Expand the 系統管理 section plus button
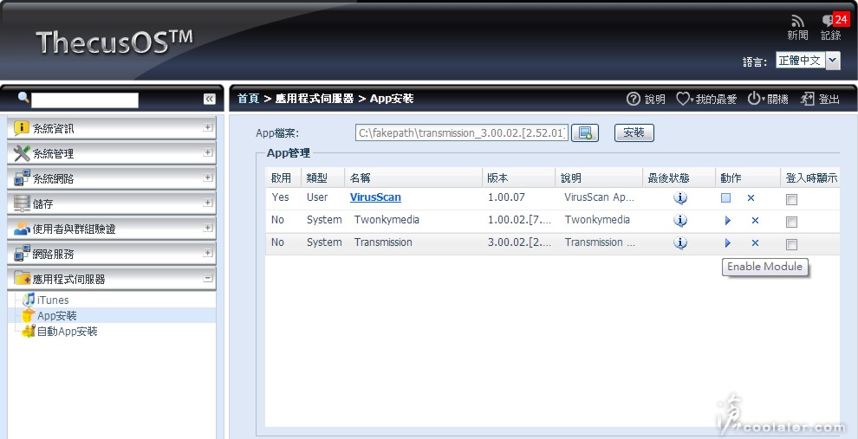858x439 pixels. click(207, 152)
